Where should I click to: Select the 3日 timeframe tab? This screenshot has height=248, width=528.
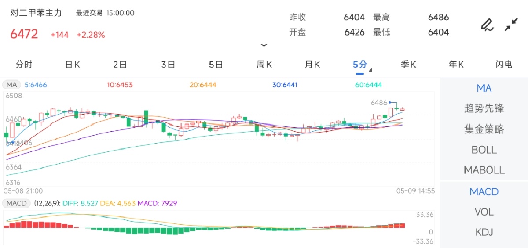point(168,65)
